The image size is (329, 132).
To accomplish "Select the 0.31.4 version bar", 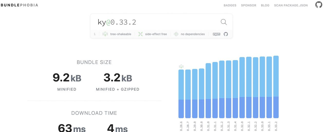I will click(235, 89).
